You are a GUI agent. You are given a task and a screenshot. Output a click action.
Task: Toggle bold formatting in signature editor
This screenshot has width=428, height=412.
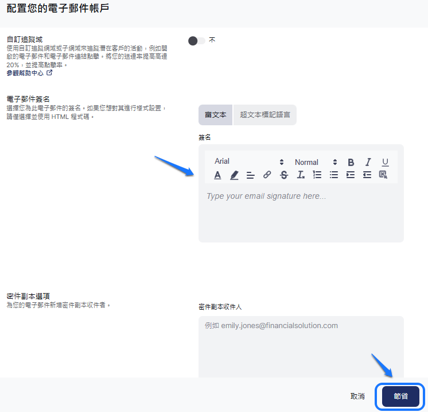pos(351,162)
